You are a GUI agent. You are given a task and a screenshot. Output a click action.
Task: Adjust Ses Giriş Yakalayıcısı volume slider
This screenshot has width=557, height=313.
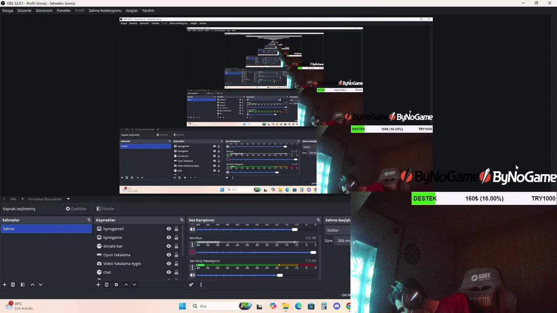pyautogui.click(x=256, y=275)
